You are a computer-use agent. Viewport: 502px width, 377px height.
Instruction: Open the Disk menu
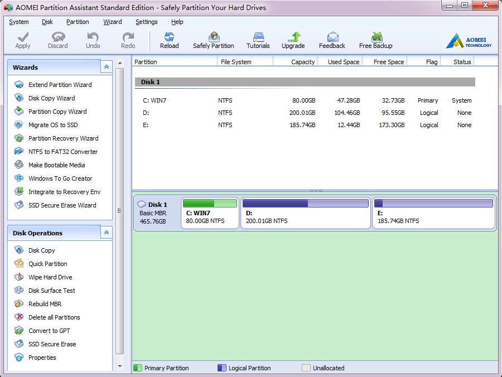[47, 22]
